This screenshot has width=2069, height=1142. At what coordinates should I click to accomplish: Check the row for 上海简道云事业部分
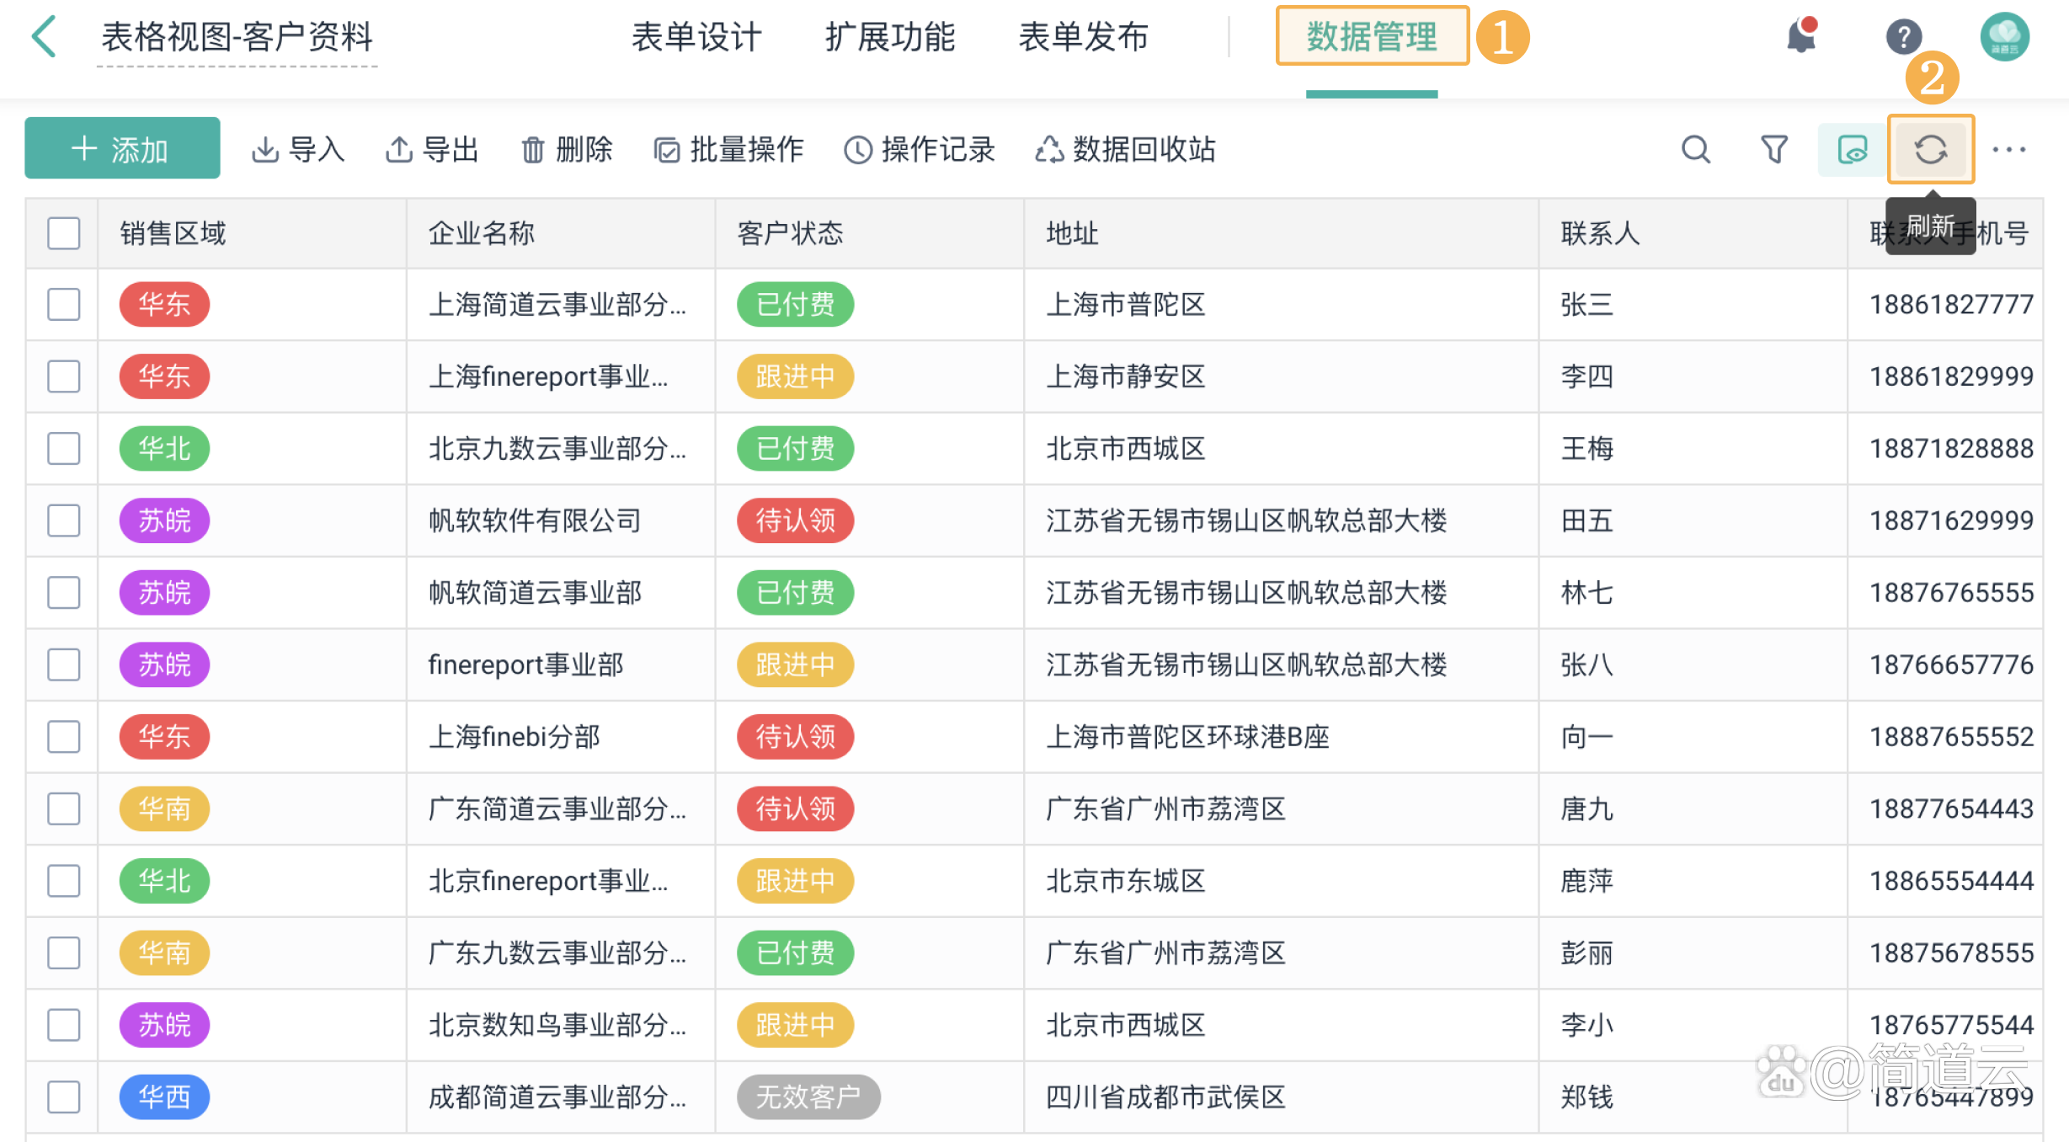[x=64, y=304]
